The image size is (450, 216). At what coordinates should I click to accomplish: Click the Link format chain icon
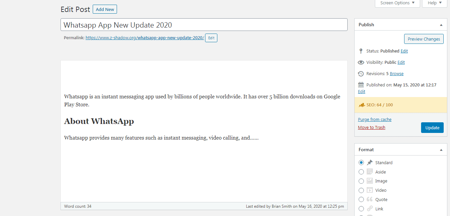point(370,209)
